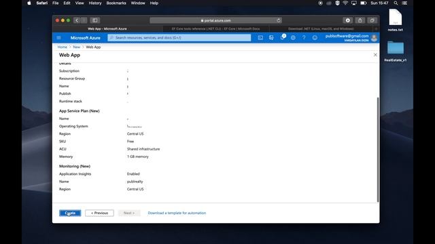Click the Central US value beside SKU section
435x244 pixels.
click(x=135, y=134)
